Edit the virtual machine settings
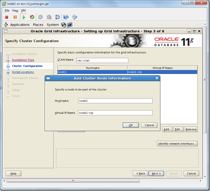 pos(66,17)
